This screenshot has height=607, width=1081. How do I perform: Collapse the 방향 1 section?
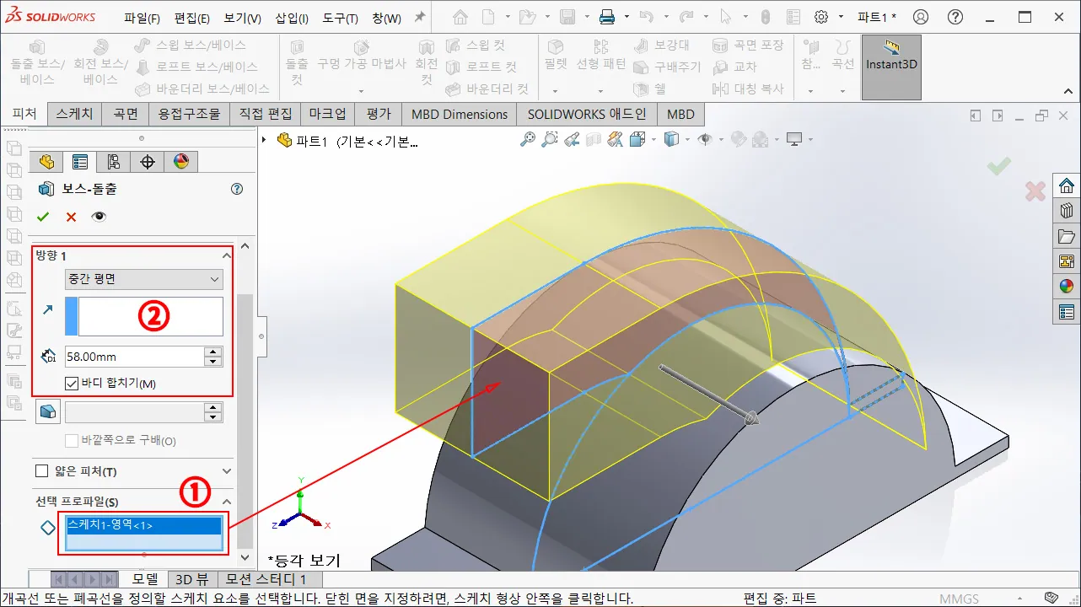click(x=226, y=255)
